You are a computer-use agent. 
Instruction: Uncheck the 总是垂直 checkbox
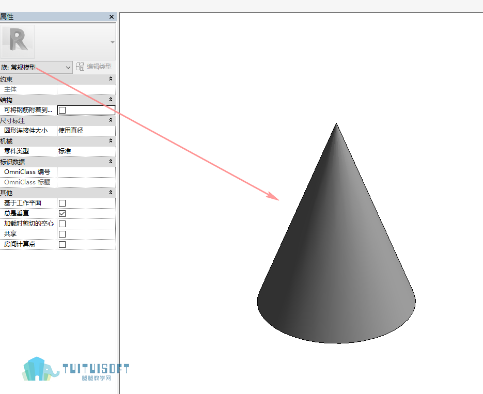62,213
